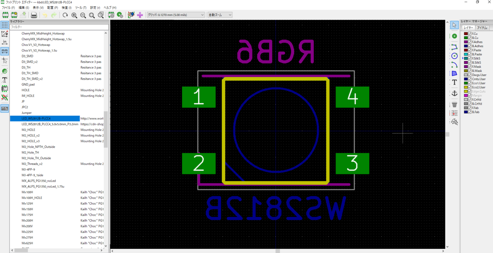
Task: Select the Place Anchor tool
Action: 454,93
